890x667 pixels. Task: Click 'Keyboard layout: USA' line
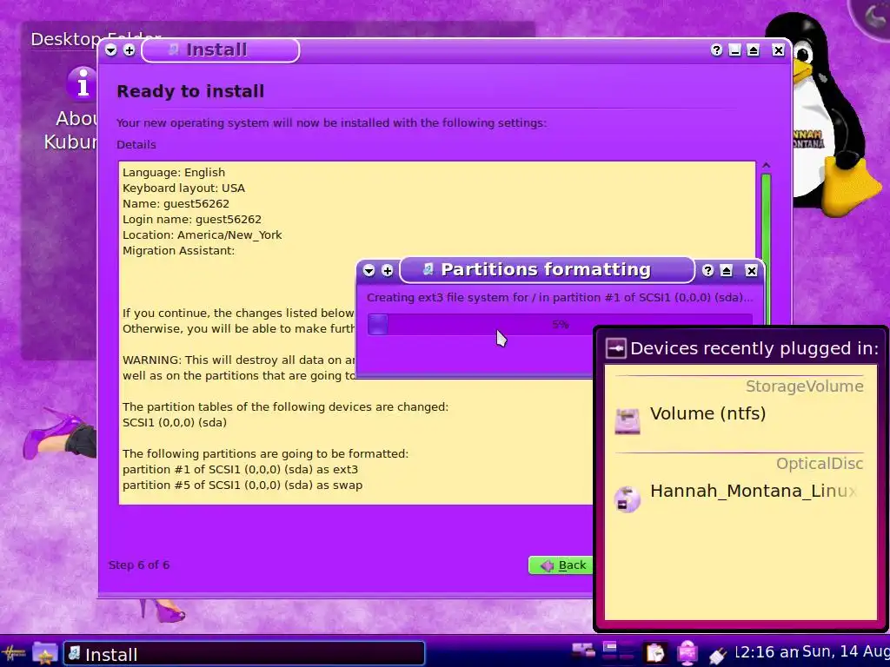184,188
